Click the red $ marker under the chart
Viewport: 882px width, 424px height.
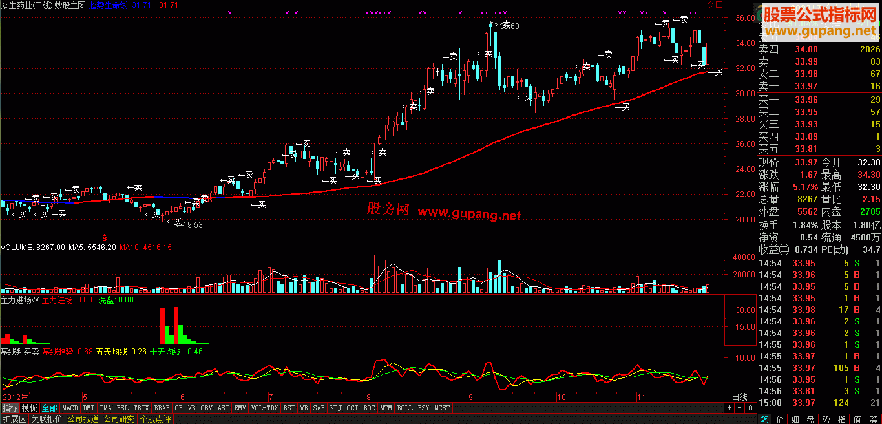tap(105, 238)
